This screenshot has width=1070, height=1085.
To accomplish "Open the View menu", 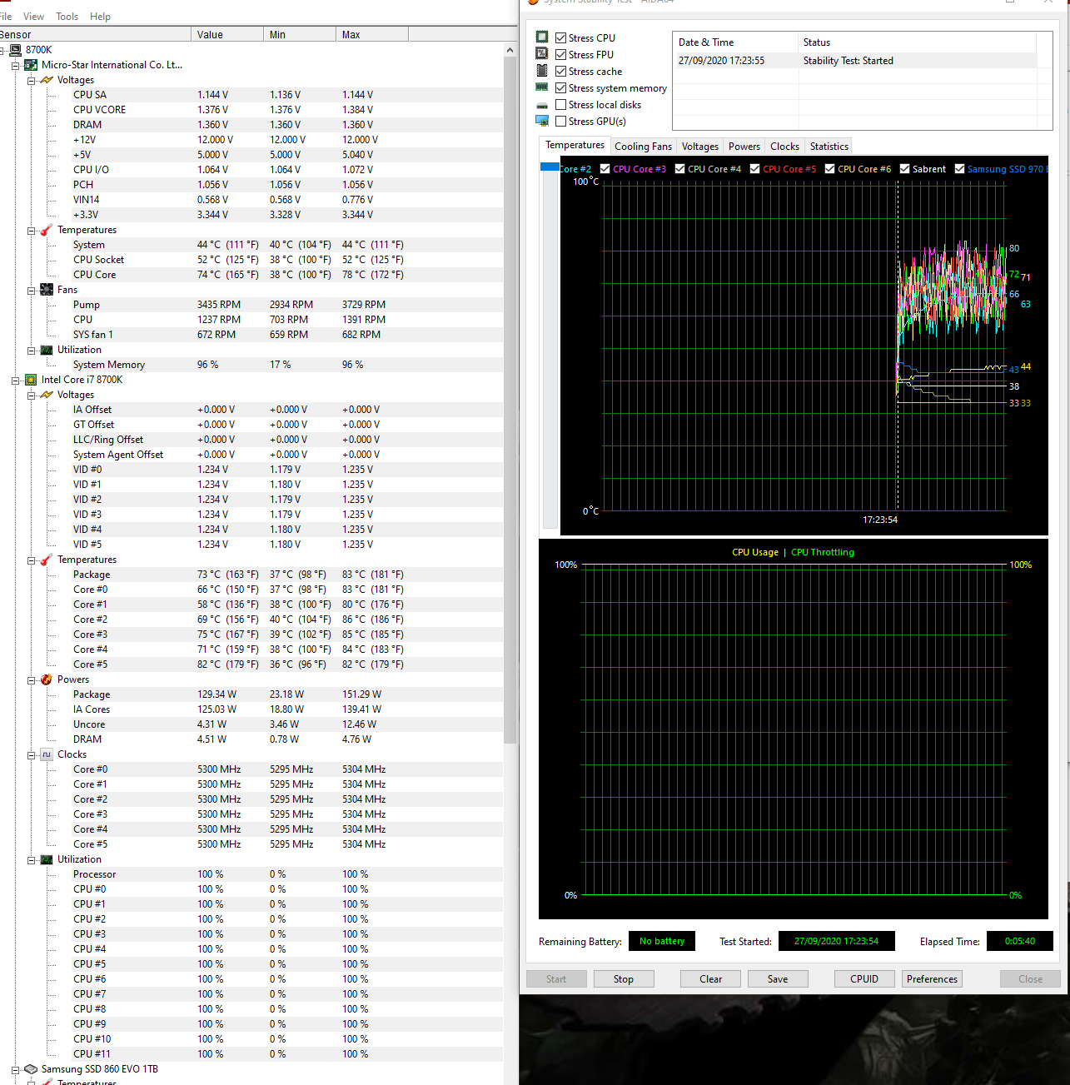I will coord(34,17).
